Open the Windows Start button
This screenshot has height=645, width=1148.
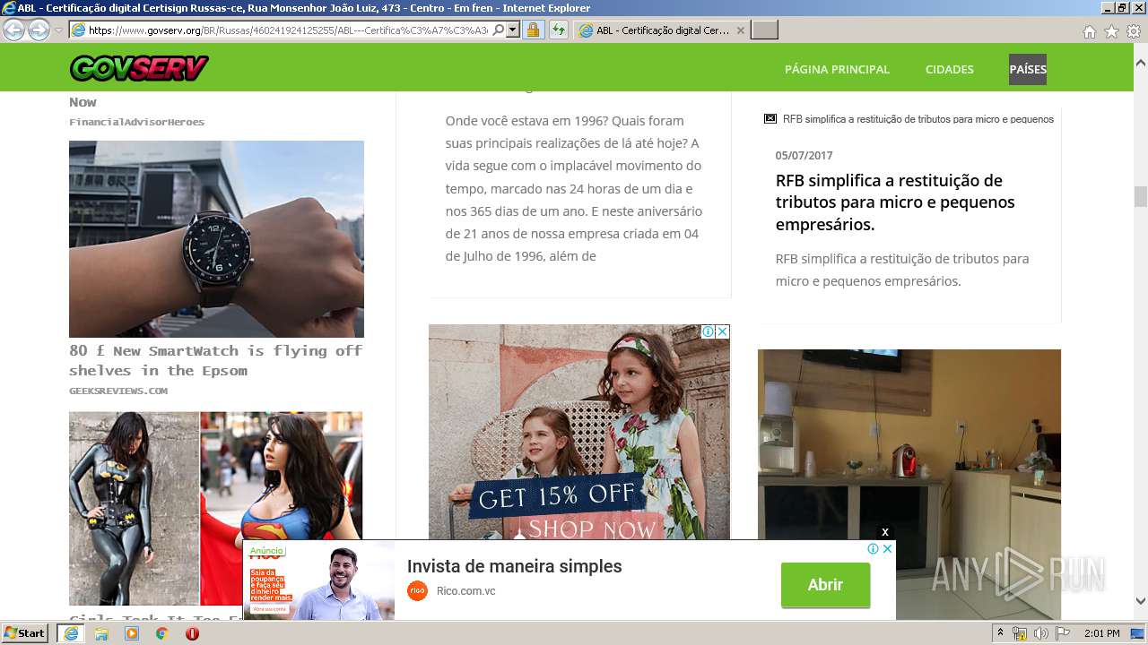25,632
